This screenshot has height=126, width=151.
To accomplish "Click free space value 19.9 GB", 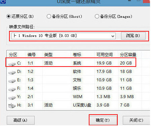I will [x=104, y=63].
